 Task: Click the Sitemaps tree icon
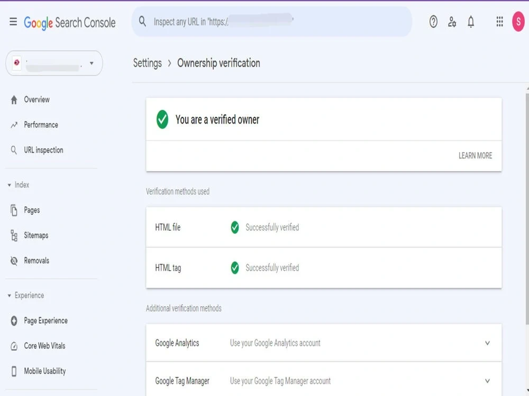coord(14,235)
